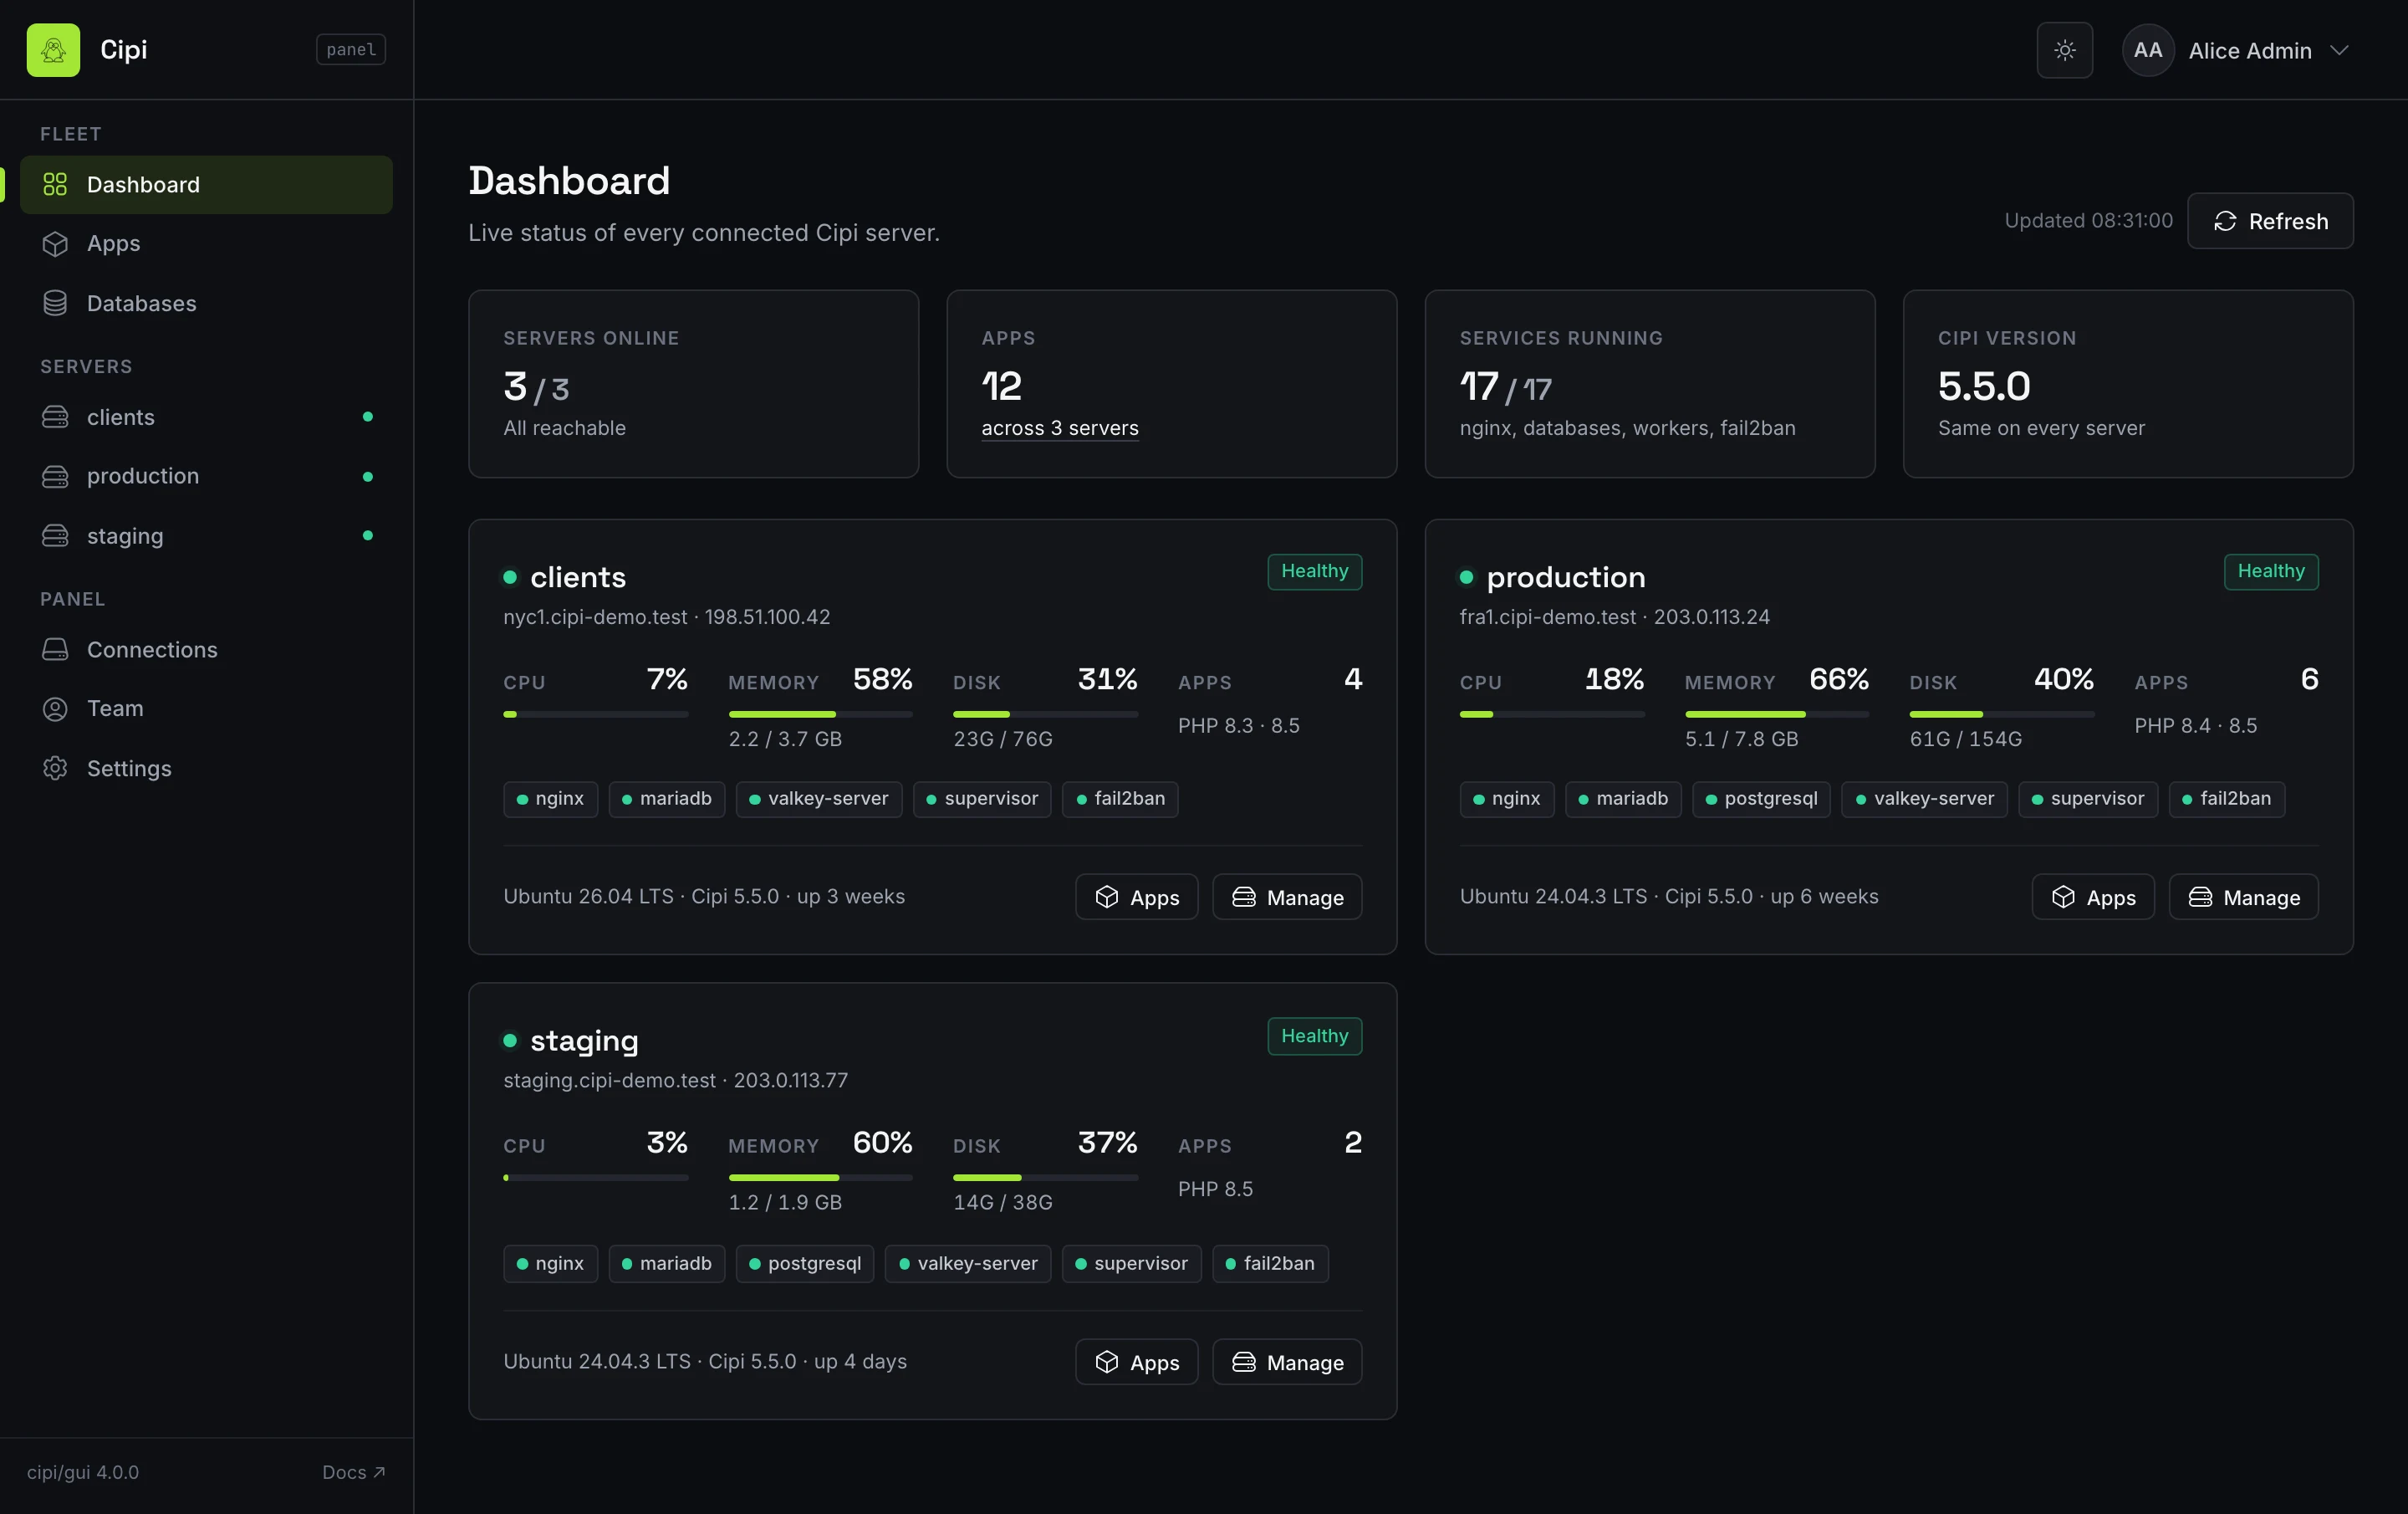
Task: Follow the 'across 3 servers' link
Action: click(x=1059, y=428)
